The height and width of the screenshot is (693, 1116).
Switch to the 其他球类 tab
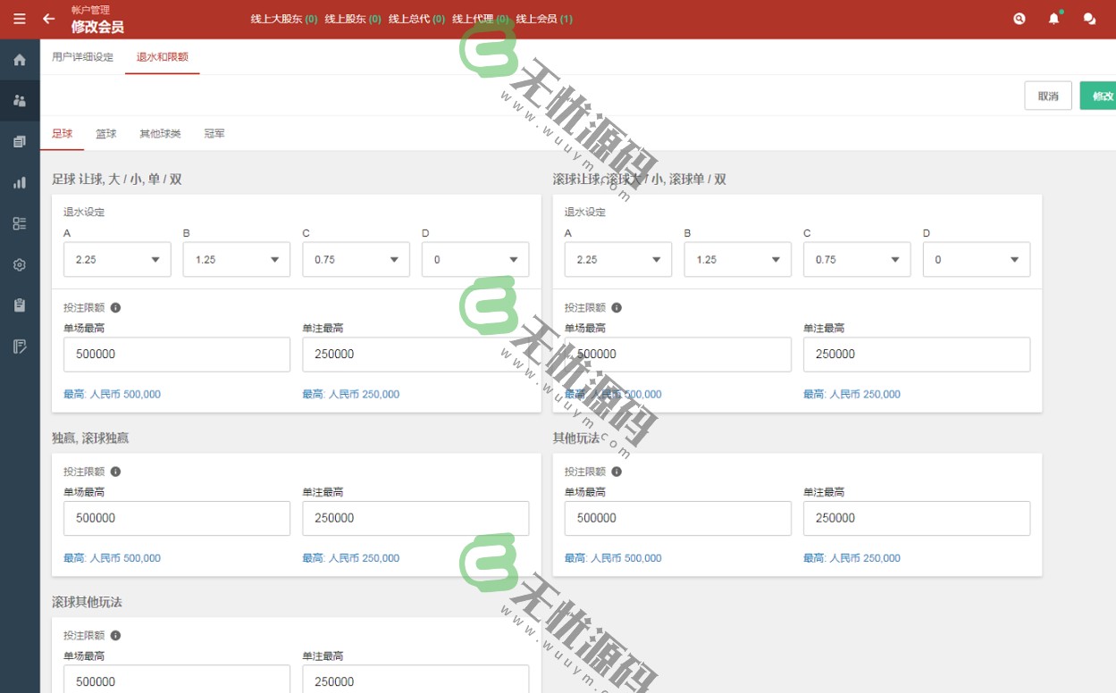click(x=160, y=134)
